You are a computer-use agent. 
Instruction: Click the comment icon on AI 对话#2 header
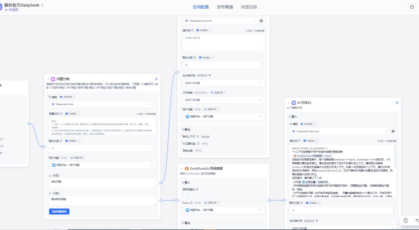pyautogui.click(x=397, y=102)
